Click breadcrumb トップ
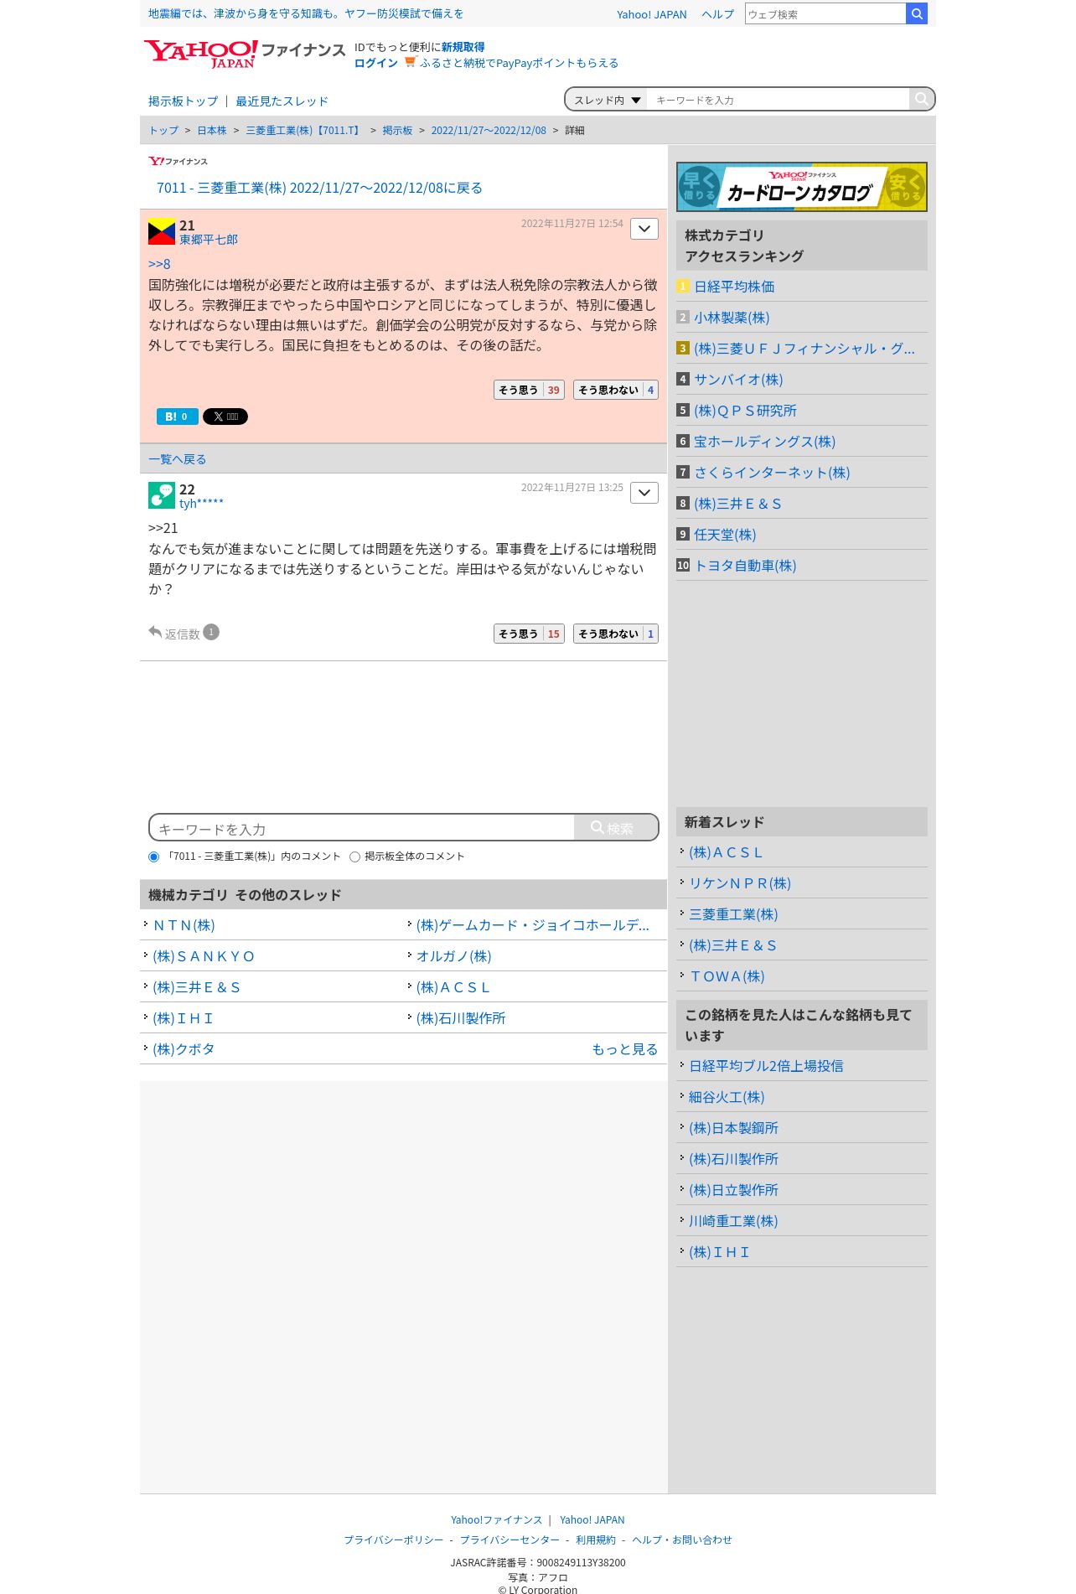The height and width of the screenshot is (1594, 1076). (163, 131)
